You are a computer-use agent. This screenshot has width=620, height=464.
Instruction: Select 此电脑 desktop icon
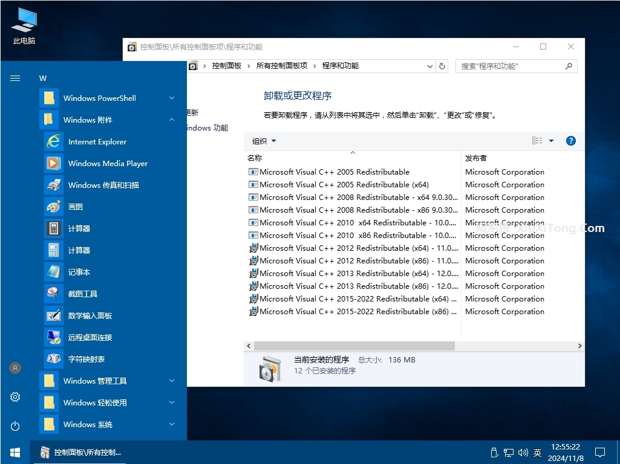[x=24, y=27]
